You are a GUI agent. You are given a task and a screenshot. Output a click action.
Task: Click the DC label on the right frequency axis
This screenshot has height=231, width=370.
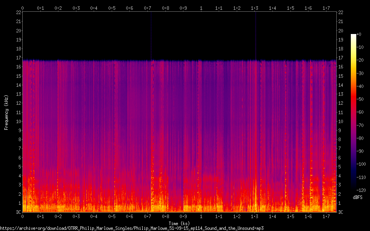[x=341, y=212]
